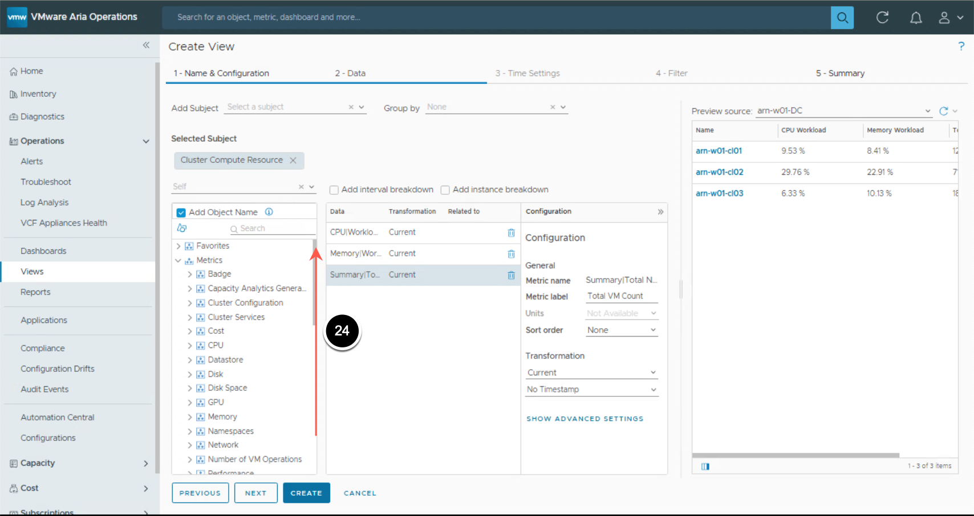
Task: Expand the CPU metrics tree node
Action: [190, 346]
